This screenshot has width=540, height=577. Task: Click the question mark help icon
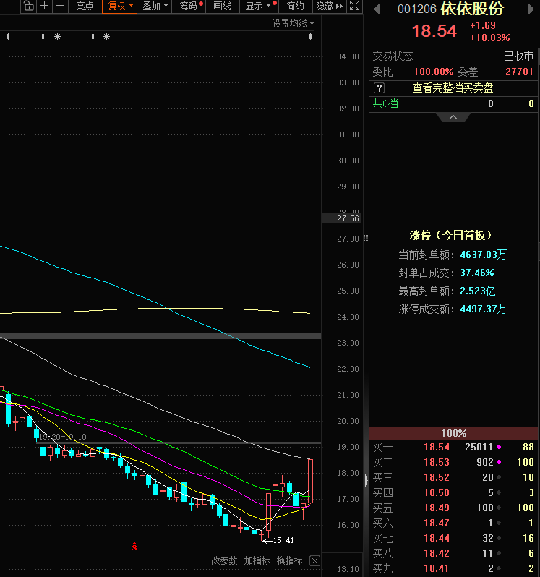[379, 88]
